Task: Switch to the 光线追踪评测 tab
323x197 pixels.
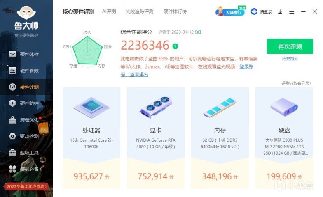Action: pos(139,11)
